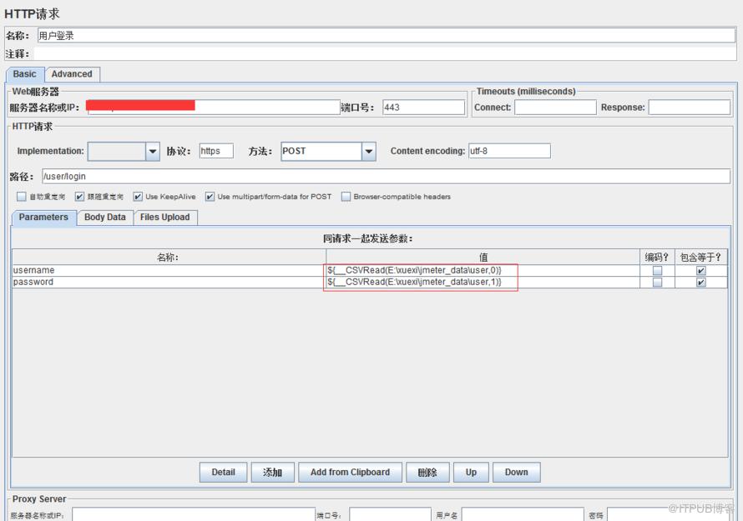The height and width of the screenshot is (521, 743).
Task: Click the 端口号 field showing 443
Action: tap(423, 108)
